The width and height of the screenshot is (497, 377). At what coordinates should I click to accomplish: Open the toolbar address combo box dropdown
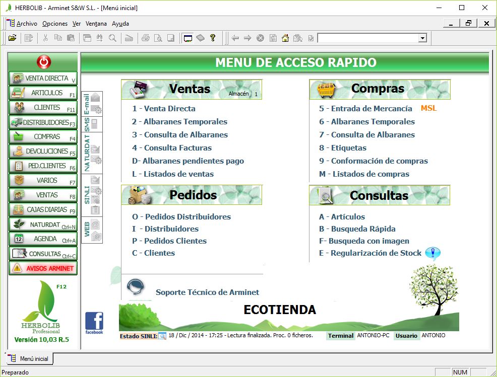[422, 38]
